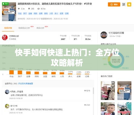Click the 妈妈 bar in the chart
The image size is (134, 115).
coord(37,73)
